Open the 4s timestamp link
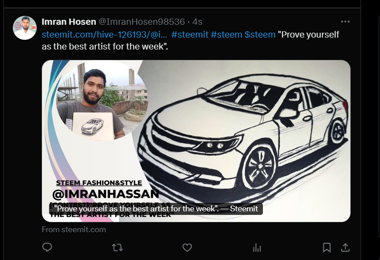 (197, 22)
